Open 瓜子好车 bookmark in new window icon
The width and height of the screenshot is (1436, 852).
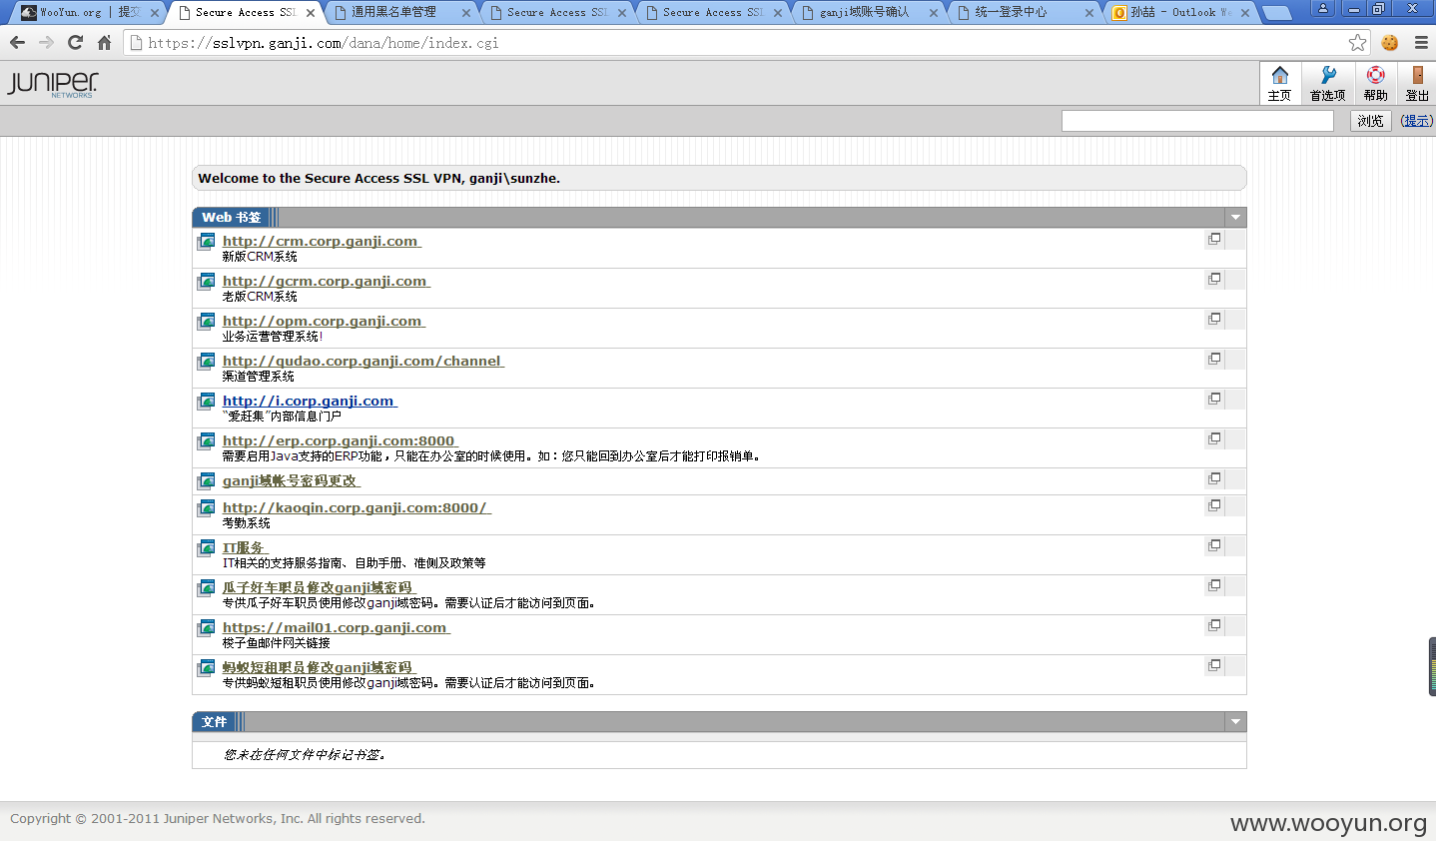point(1214,585)
